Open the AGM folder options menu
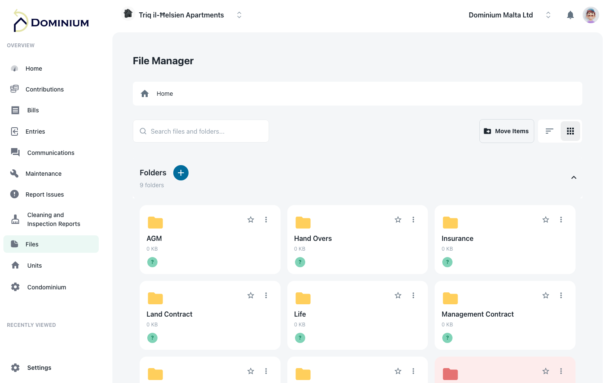613x383 pixels. point(266,220)
